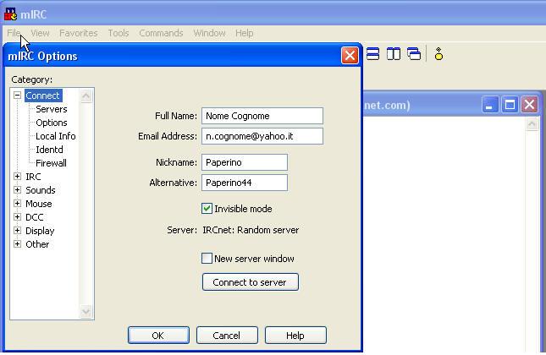Maximize the inner status window
This screenshot has width=546, height=355.
(510, 105)
